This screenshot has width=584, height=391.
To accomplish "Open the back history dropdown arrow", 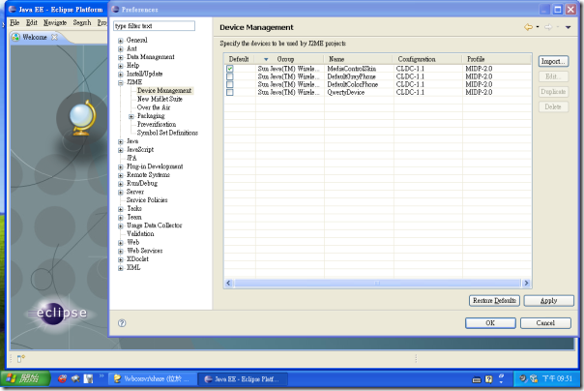I will tap(538, 27).
